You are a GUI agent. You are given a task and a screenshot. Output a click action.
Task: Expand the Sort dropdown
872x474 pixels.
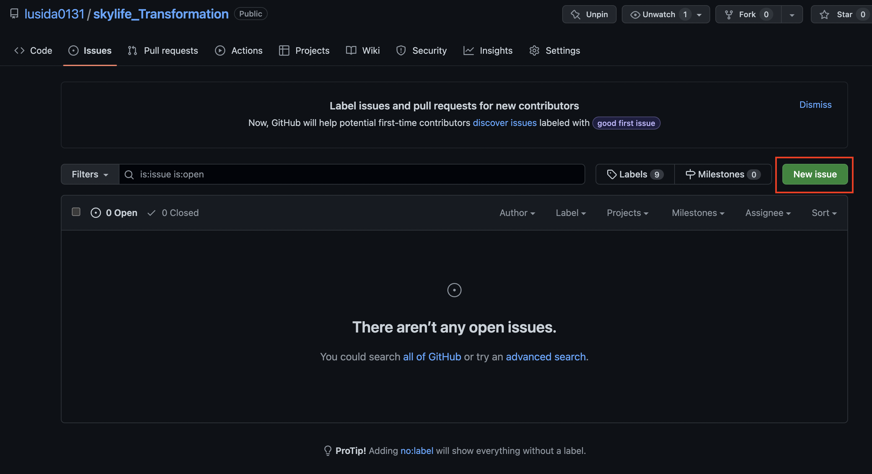point(824,213)
